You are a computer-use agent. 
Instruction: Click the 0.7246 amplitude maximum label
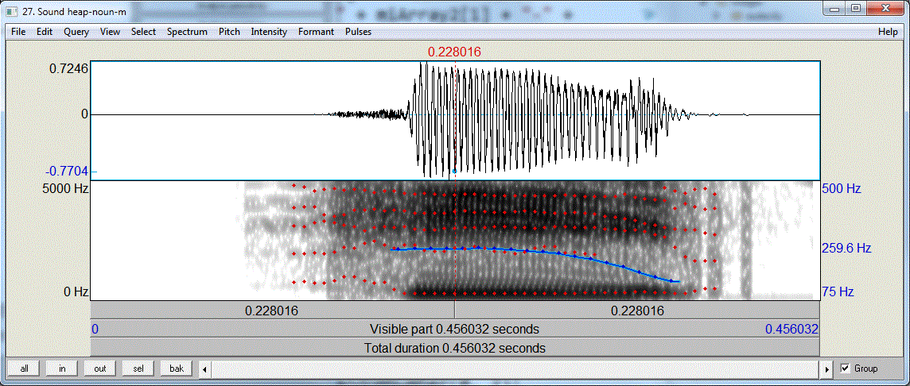68,68
